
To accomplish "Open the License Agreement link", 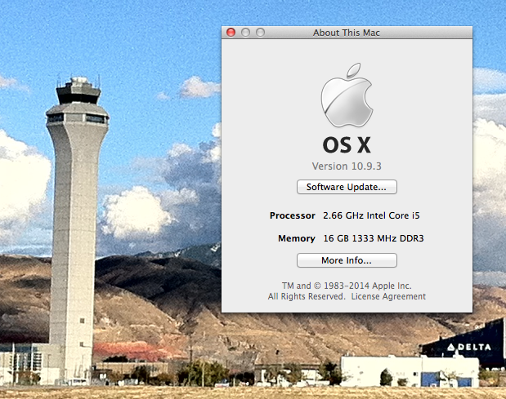I will point(388,296).
